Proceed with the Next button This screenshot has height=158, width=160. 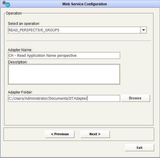point(95,134)
